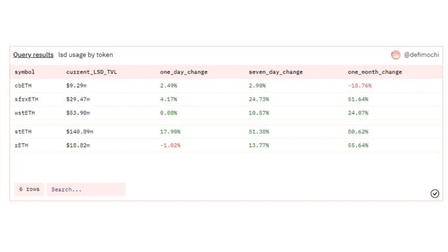Click the 6 rows counter
Screen dimensions: 448x252
pyautogui.click(x=29, y=189)
